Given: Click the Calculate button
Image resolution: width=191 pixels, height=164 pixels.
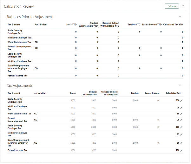Looking at the screenshot, I should 172,6.
